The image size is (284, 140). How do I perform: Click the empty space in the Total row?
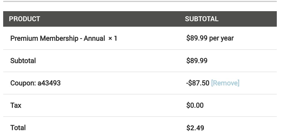(x=105, y=128)
